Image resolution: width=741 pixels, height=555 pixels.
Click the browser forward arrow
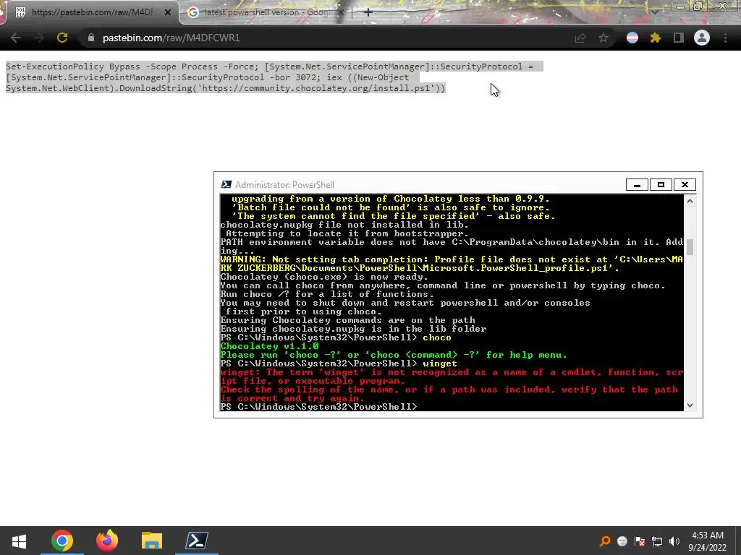click(x=39, y=38)
